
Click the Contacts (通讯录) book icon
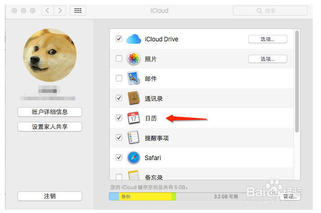[134, 98]
